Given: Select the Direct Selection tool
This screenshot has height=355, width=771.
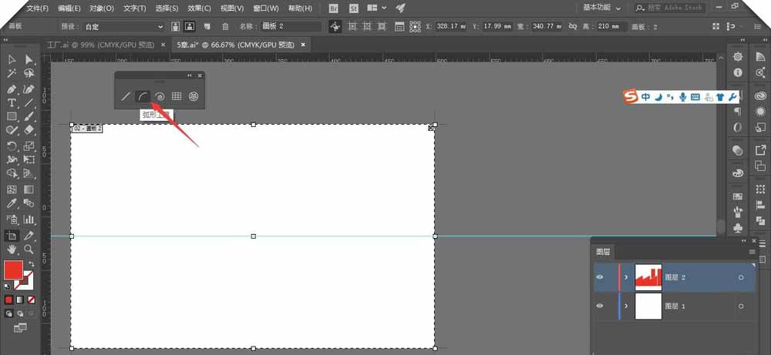Looking at the screenshot, I should click(x=29, y=60).
